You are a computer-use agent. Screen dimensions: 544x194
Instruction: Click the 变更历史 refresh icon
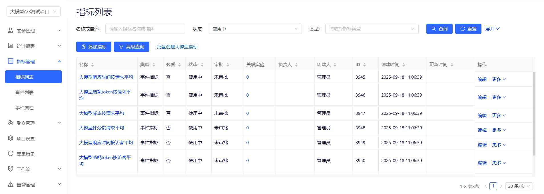[11, 154]
